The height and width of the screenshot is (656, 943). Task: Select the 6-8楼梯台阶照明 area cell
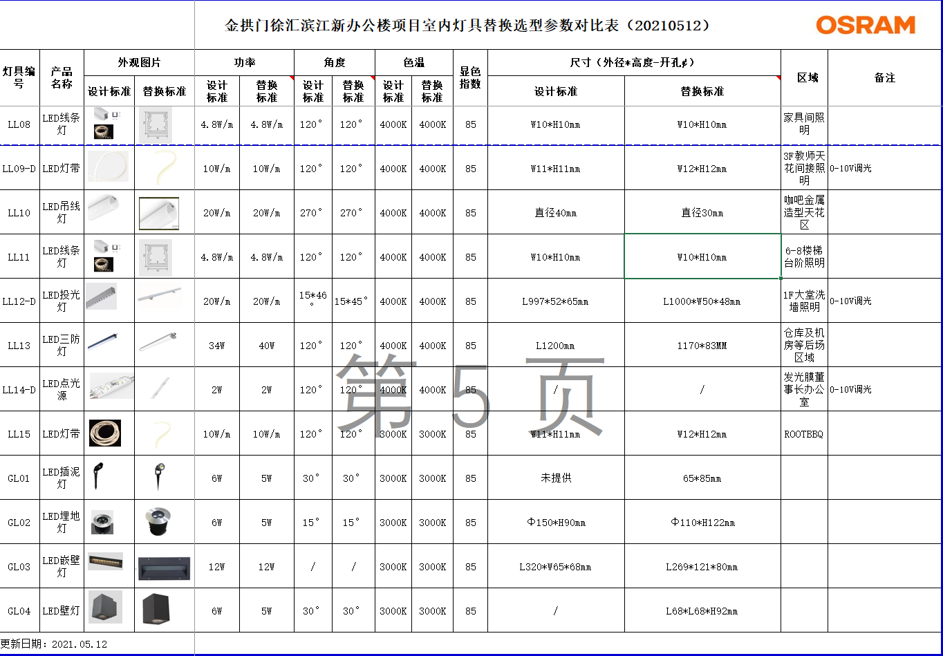coord(804,256)
